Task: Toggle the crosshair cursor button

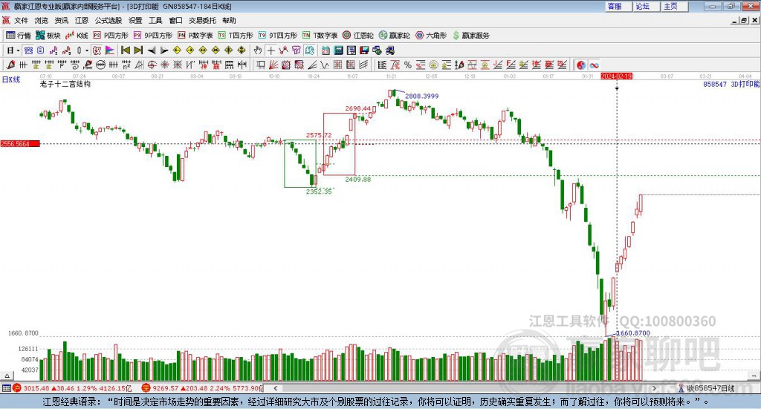Action: pos(271,50)
